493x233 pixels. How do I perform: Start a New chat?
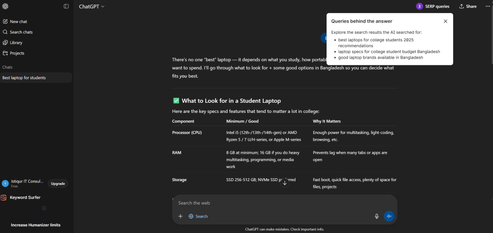[x=18, y=22]
